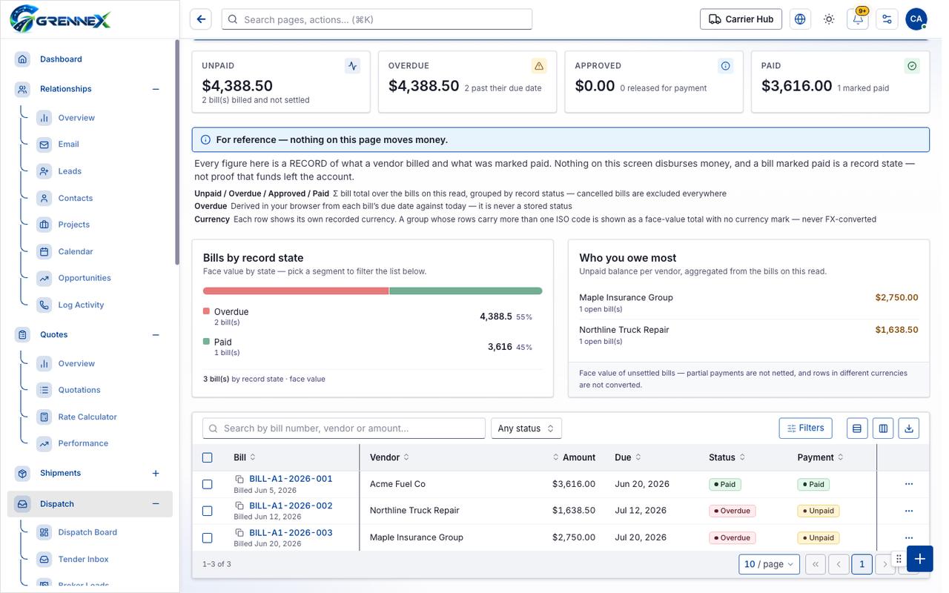This screenshot has height=593, width=949.
Task: Open Dashboard in the sidebar
Action: 61,59
